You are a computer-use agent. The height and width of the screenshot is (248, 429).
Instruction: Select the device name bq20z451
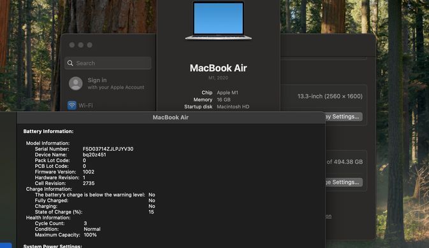pyautogui.click(x=94, y=155)
